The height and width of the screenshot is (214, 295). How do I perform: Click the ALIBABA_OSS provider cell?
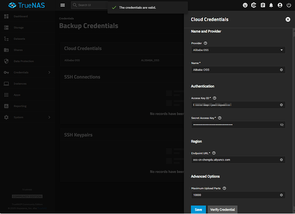(150, 60)
